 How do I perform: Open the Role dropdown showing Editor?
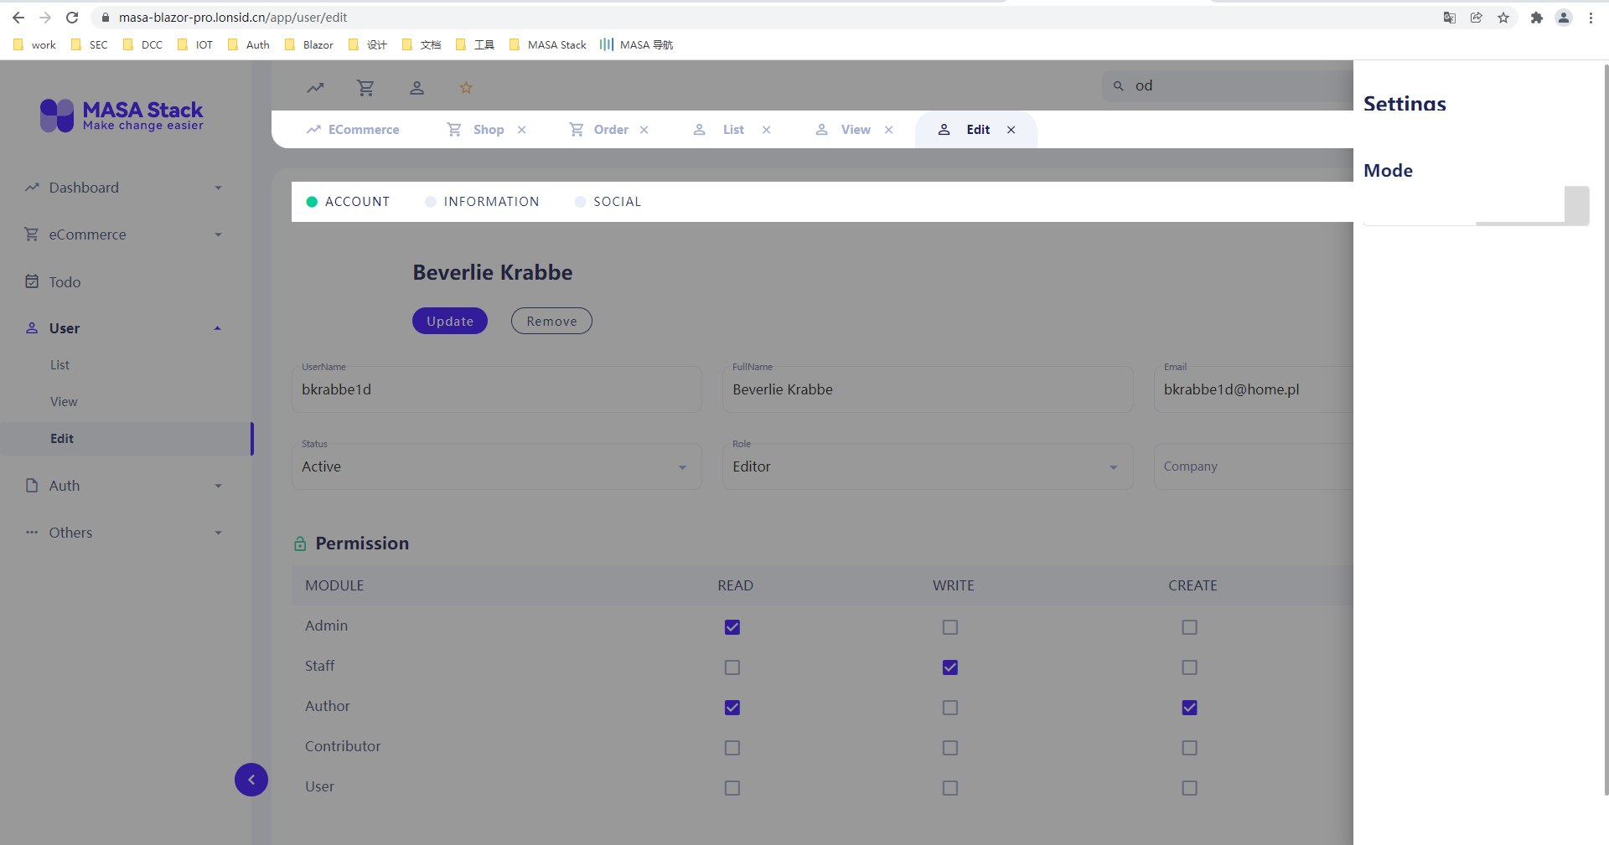1112,466
